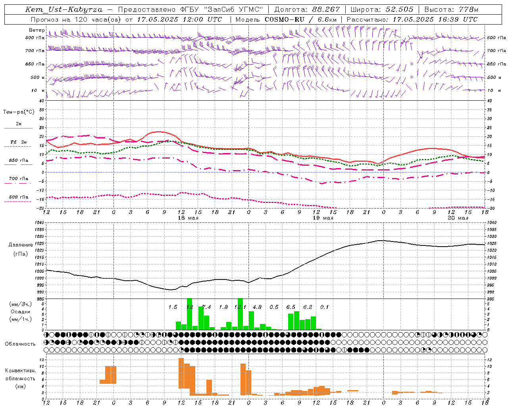The image size is (508, 406).
Task: Click the forecast start 17.05.2025 12:00 UTC
Action: (179, 19)
